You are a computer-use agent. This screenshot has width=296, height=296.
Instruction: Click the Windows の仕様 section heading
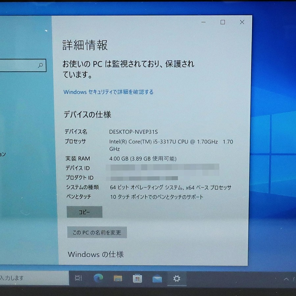coord(96,255)
